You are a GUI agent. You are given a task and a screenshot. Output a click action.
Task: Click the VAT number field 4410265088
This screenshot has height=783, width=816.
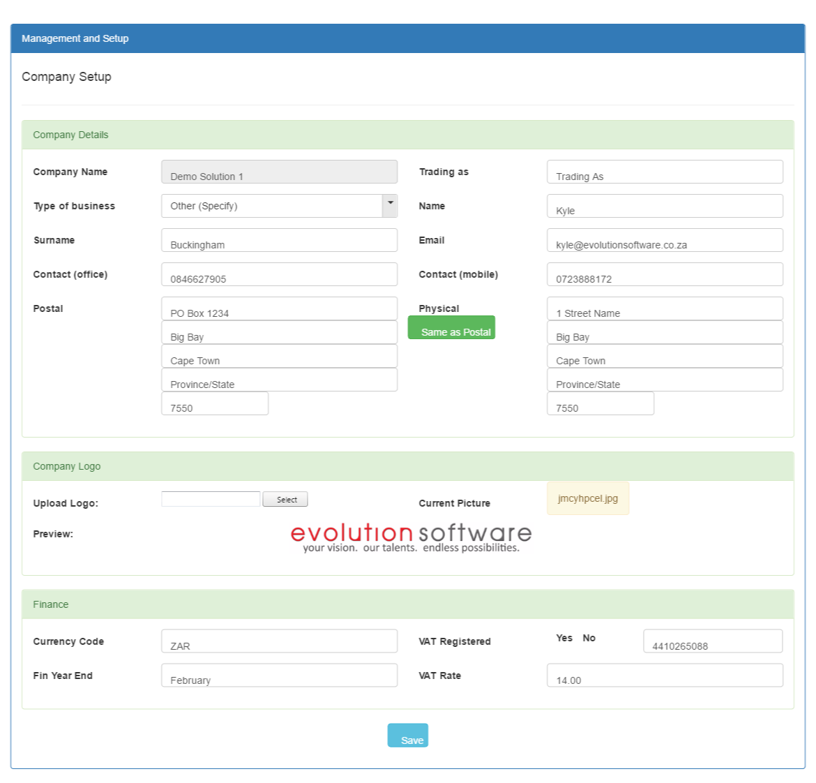click(x=713, y=641)
